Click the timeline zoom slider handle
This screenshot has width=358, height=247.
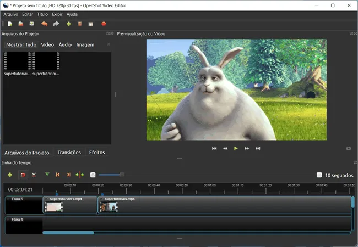(x=122, y=175)
